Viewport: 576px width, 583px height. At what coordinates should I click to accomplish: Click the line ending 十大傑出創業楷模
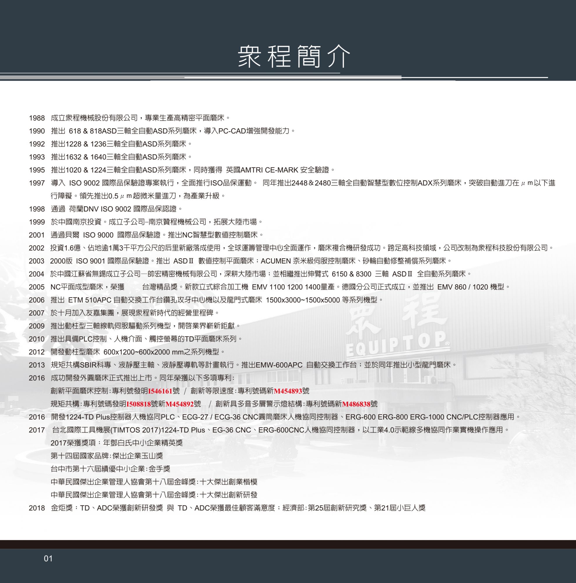pyautogui.click(x=154, y=482)
